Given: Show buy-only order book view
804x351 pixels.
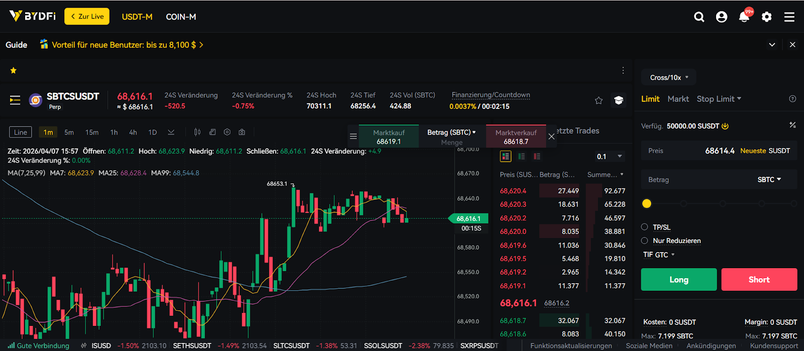Looking at the screenshot, I should pos(522,157).
